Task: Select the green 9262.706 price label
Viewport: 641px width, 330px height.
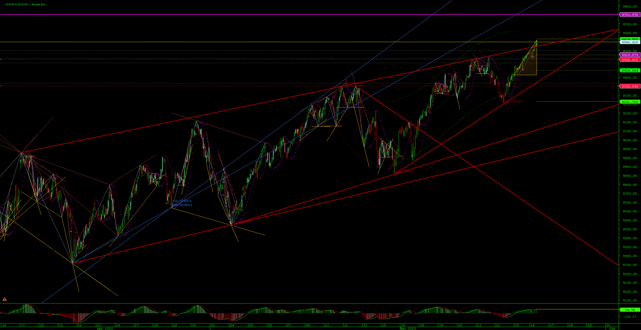Action: pos(630,102)
